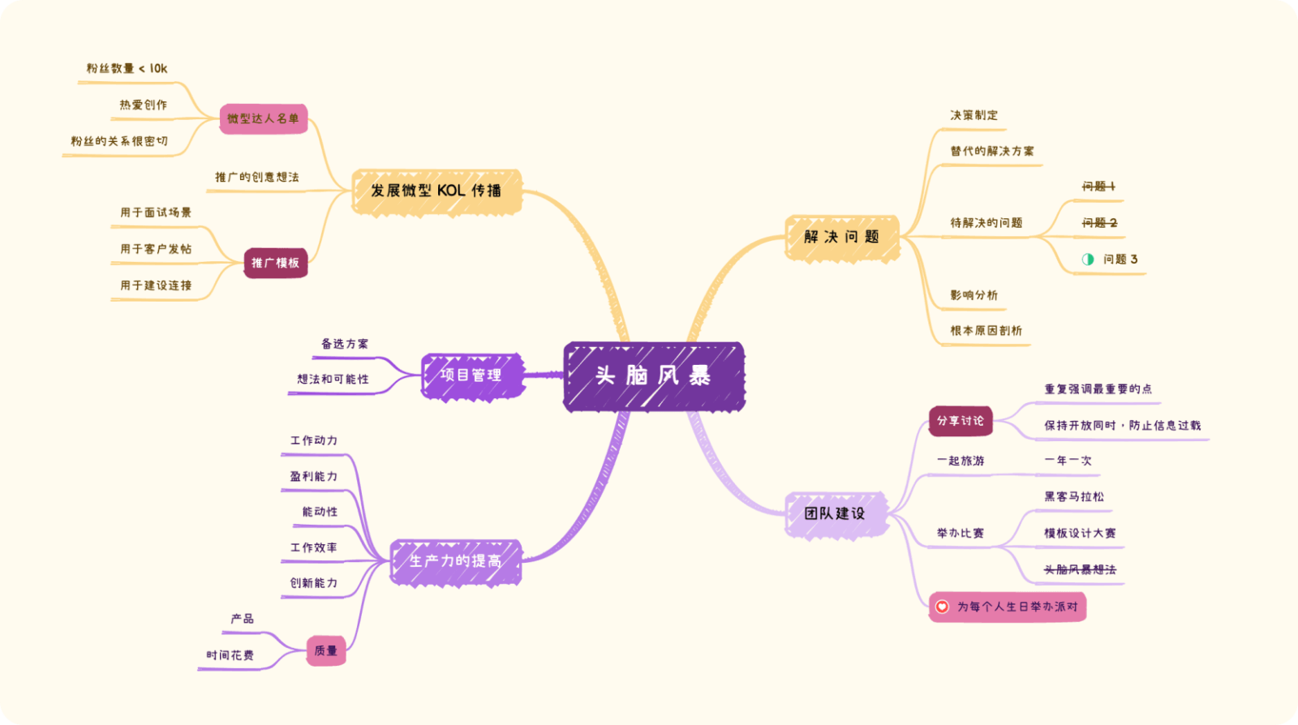
Task: Select the 重复强调最重要的点 subtopic
Action: click(1098, 389)
